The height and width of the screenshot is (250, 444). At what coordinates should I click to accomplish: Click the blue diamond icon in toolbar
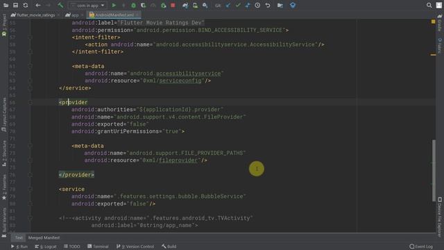pos(293,5)
